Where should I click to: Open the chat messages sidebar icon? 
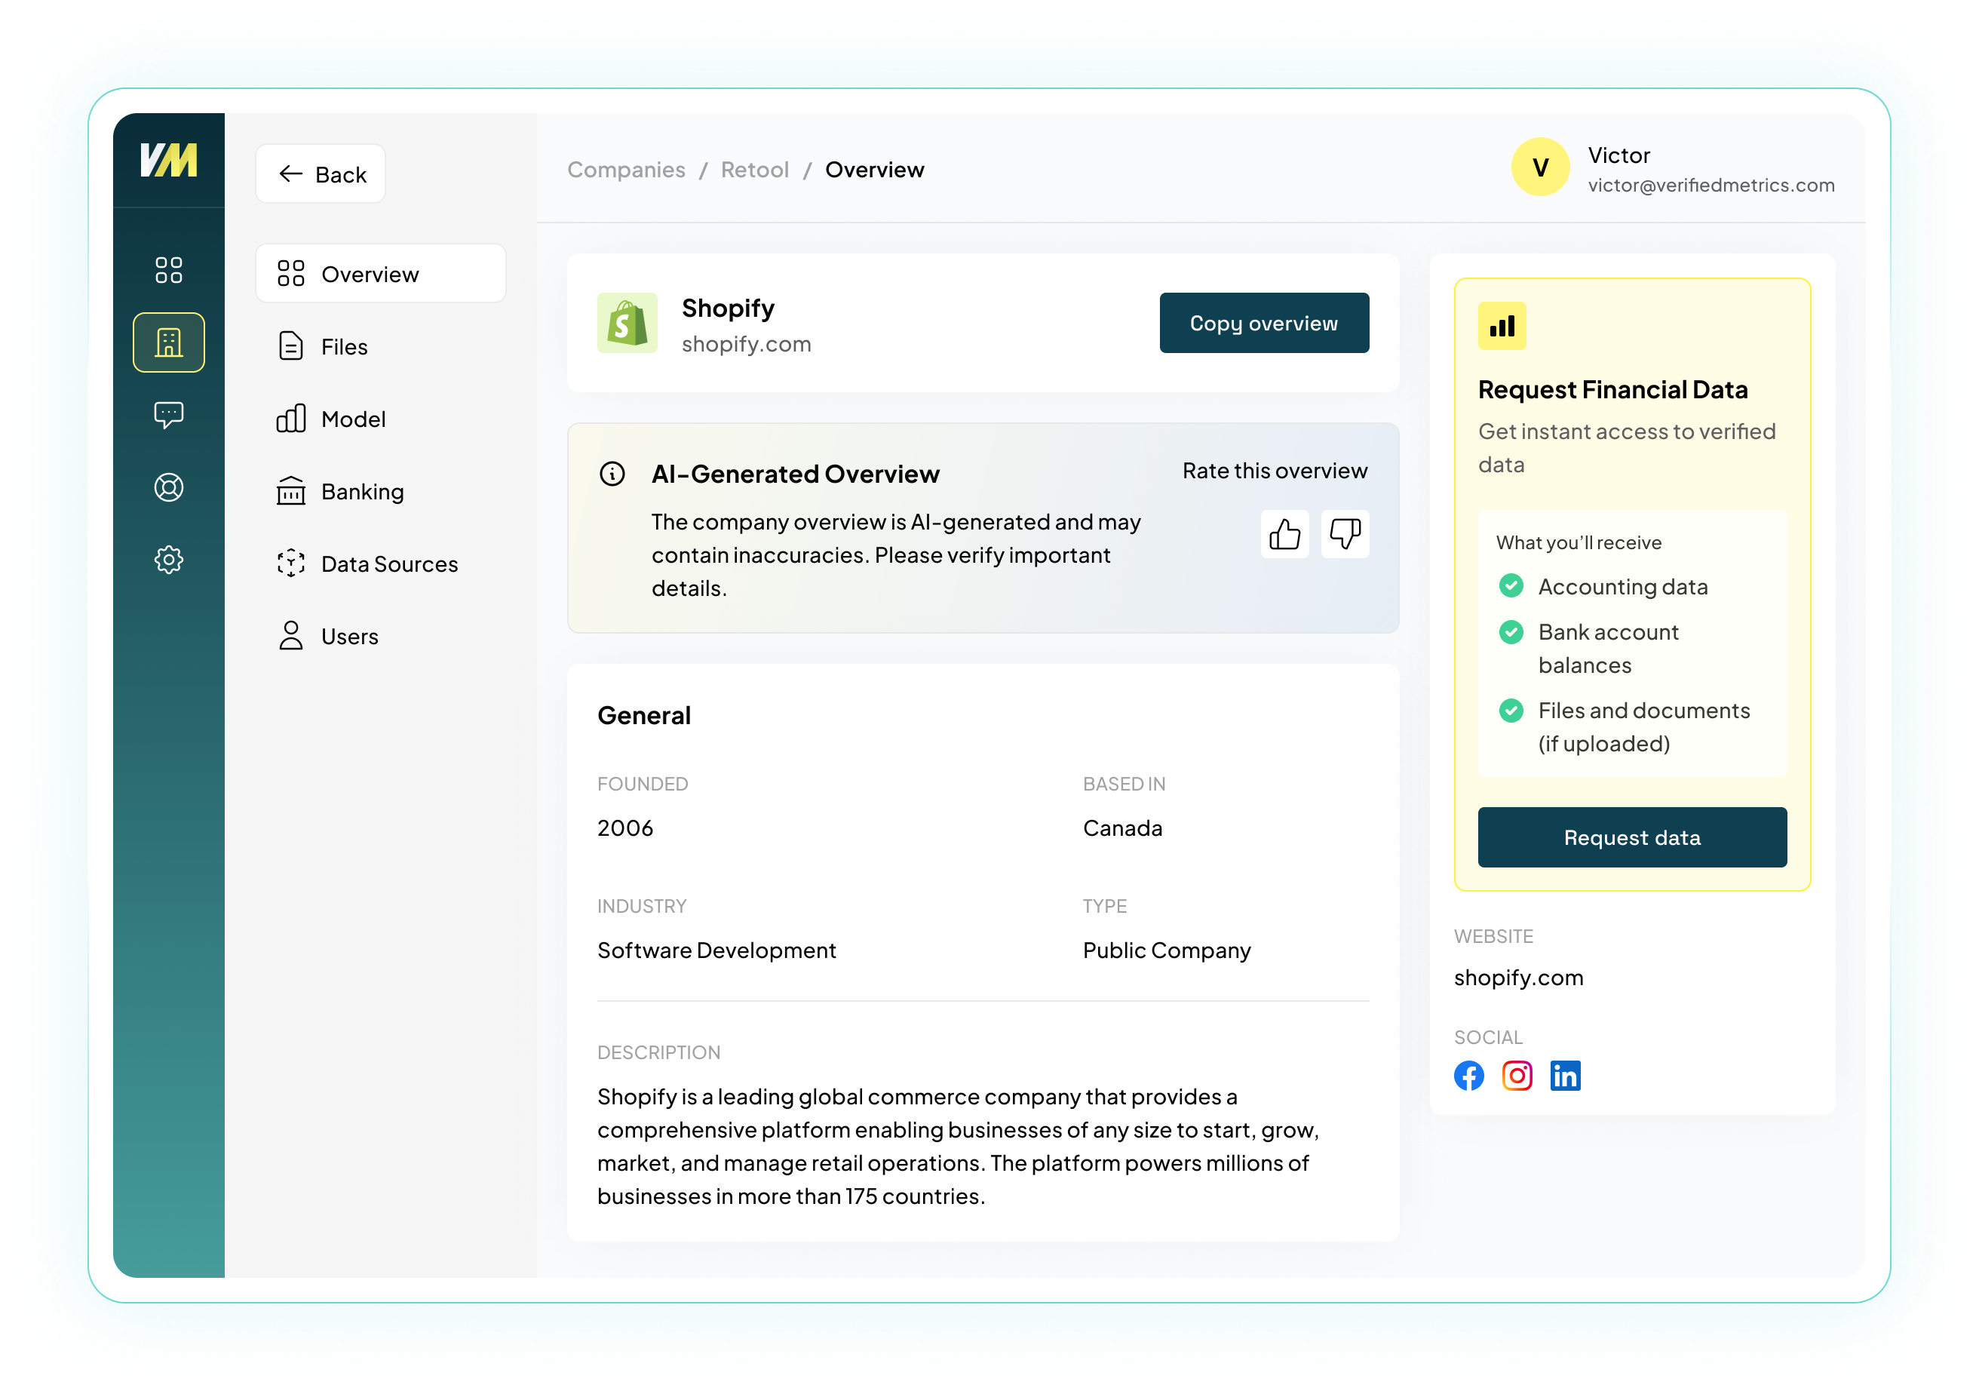[x=169, y=416]
